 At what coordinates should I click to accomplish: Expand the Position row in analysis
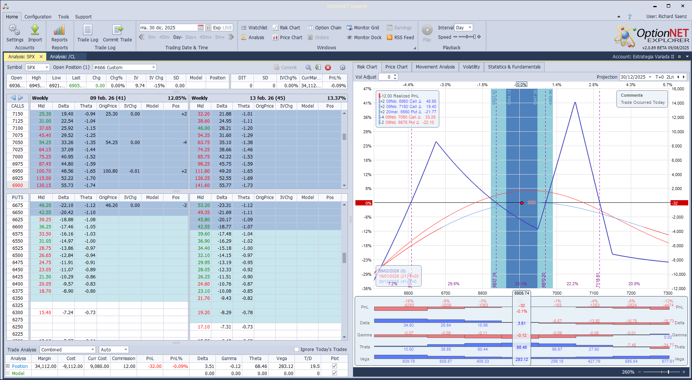click(x=8, y=366)
